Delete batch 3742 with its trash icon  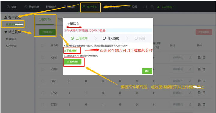pos(204,93)
